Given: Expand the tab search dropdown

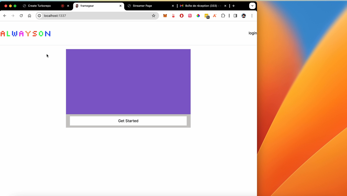Looking at the screenshot, I should (x=252, y=6).
